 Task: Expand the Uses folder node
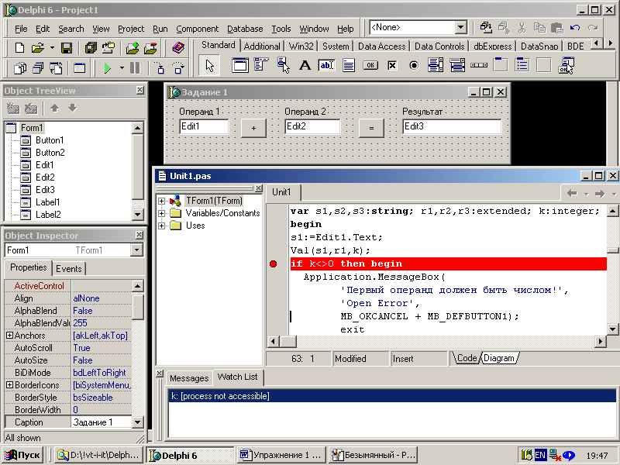point(161,226)
